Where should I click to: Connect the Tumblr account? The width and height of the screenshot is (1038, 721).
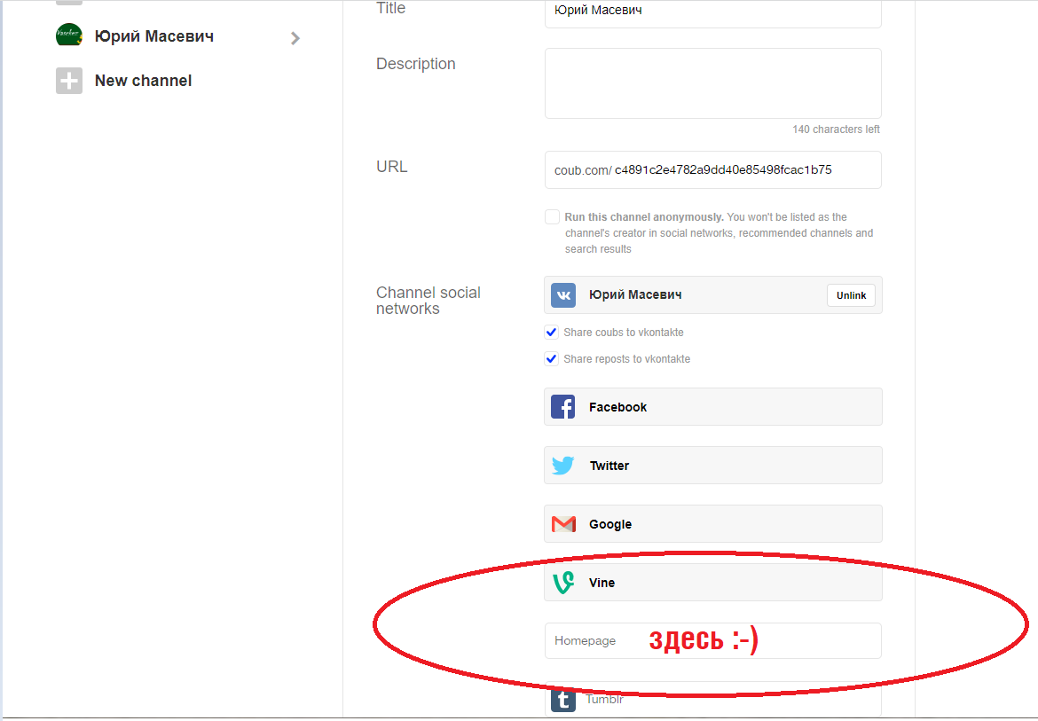pos(713,699)
